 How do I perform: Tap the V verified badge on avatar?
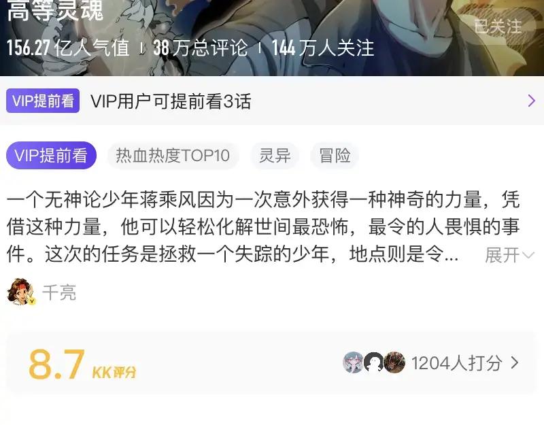pyautogui.click(x=32, y=301)
